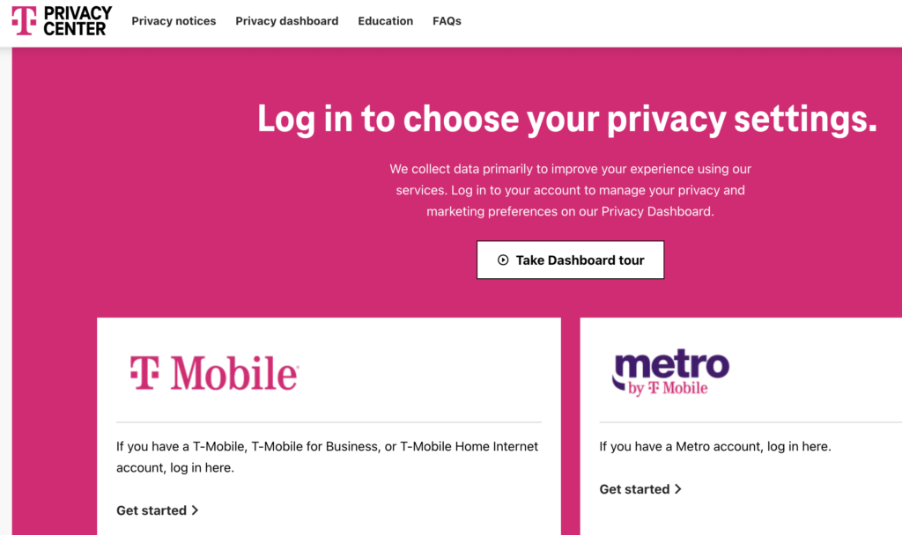This screenshot has width=902, height=535.
Task: Open the Privacy notices menu item
Action: pyautogui.click(x=174, y=21)
